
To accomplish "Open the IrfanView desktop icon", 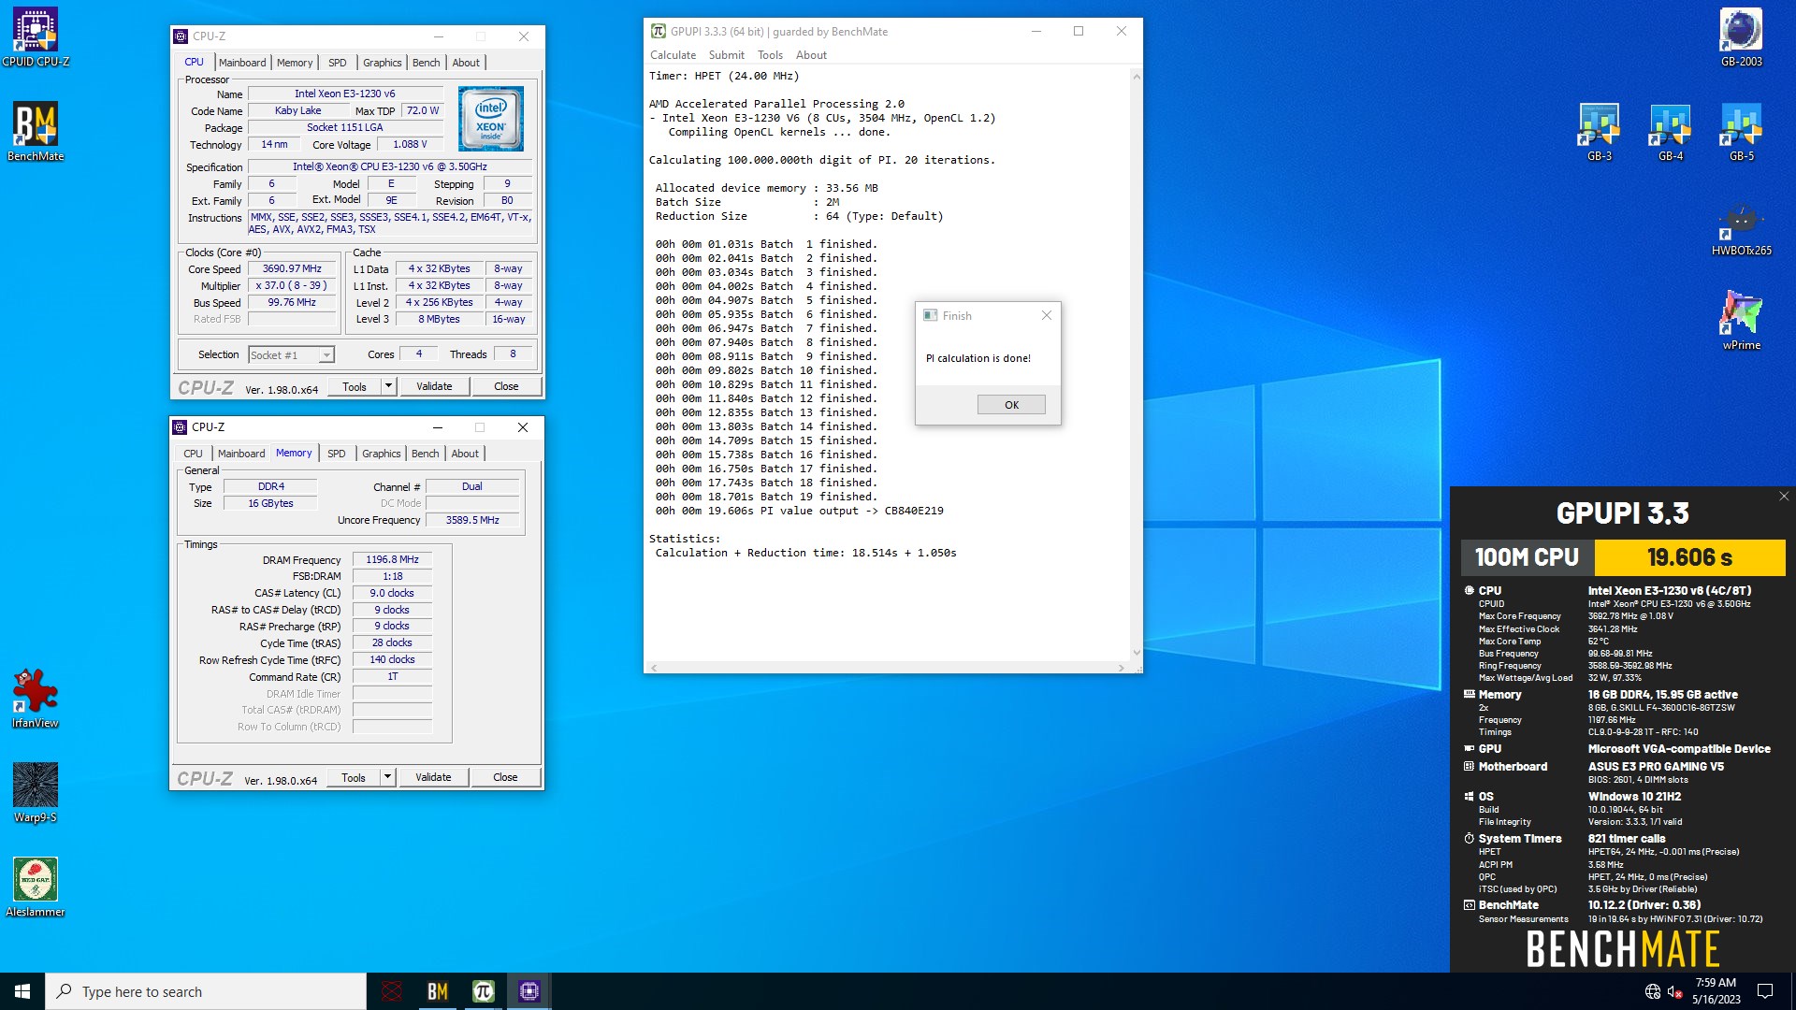I will [36, 698].
